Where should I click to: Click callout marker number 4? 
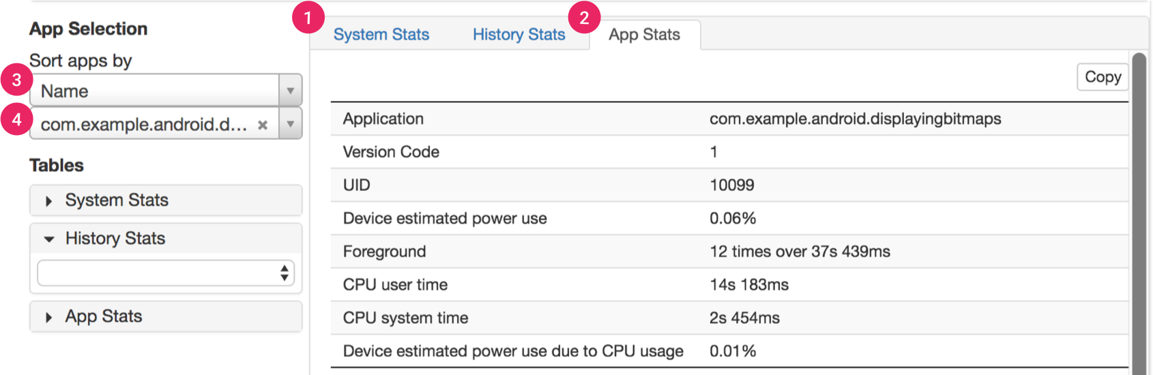point(17,119)
